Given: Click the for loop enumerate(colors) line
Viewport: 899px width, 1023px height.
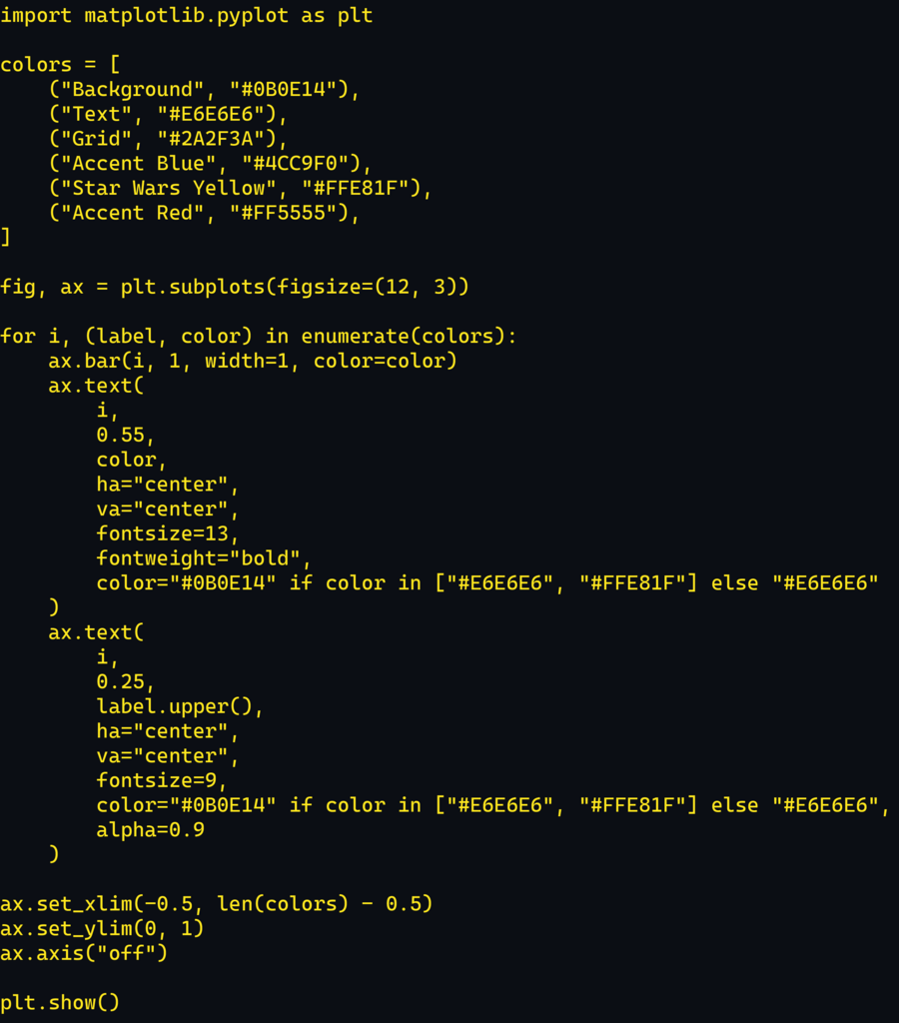Looking at the screenshot, I should pyautogui.click(x=258, y=337).
